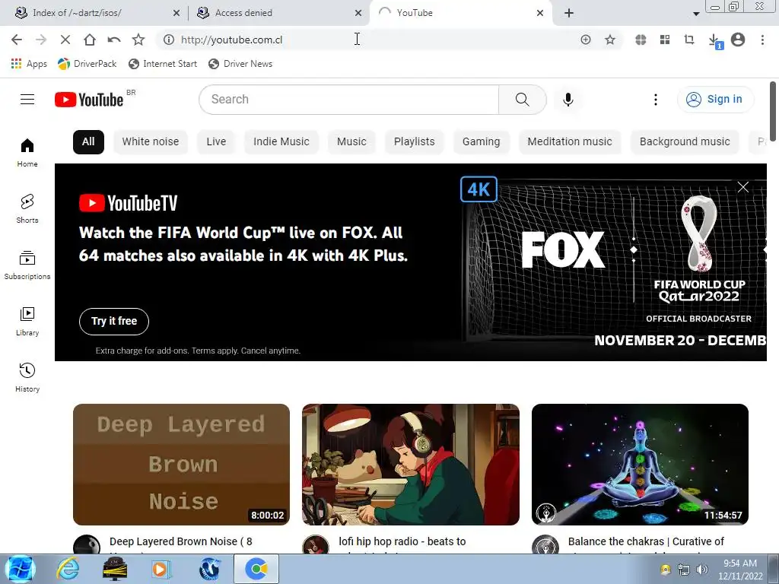Click the magnifier search button

click(x=522, y=100)
